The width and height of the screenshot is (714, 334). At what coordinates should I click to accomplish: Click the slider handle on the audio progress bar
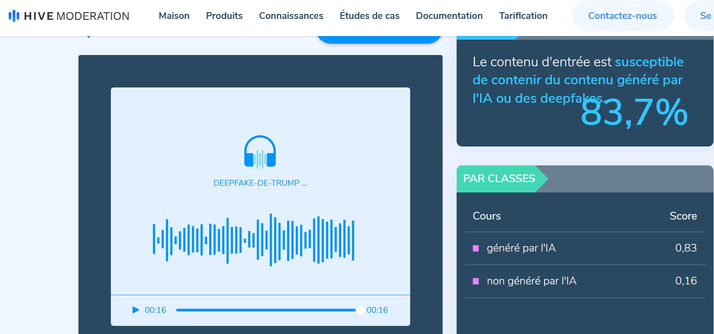coord(361,310)
